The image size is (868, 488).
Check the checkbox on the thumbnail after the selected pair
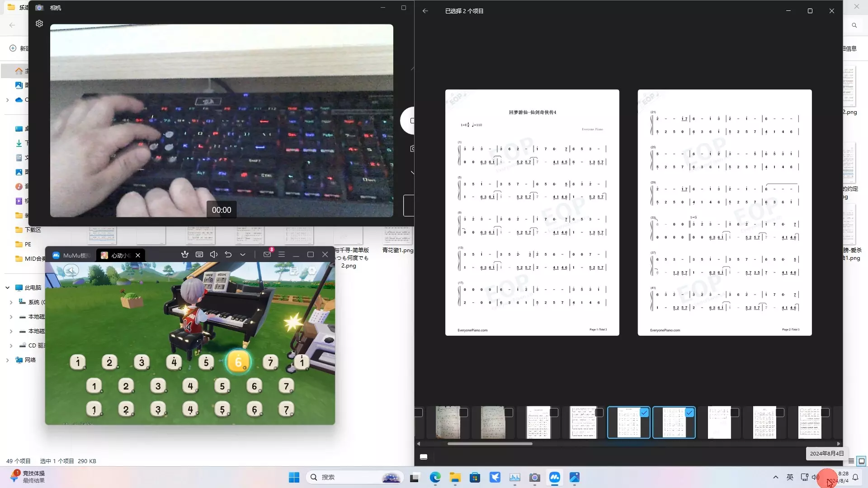tap(735, 413)
